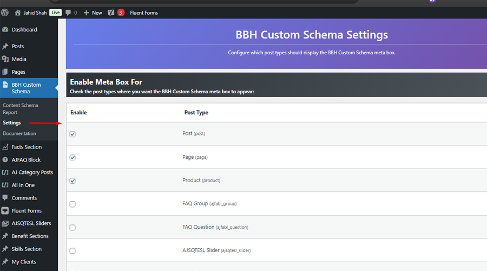Click the Enable Meta Box For heading

106,82
